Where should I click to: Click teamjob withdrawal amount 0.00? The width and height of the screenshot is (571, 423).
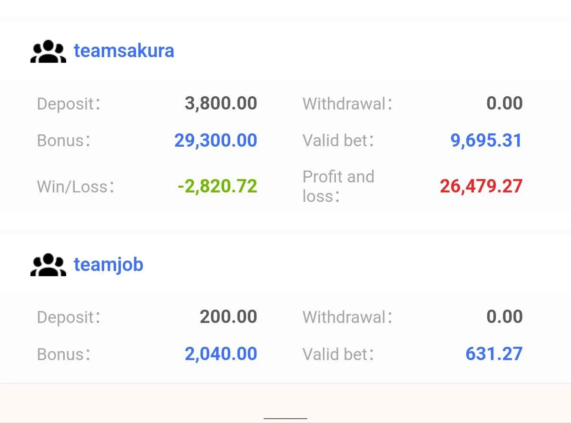tap(504, 317)
